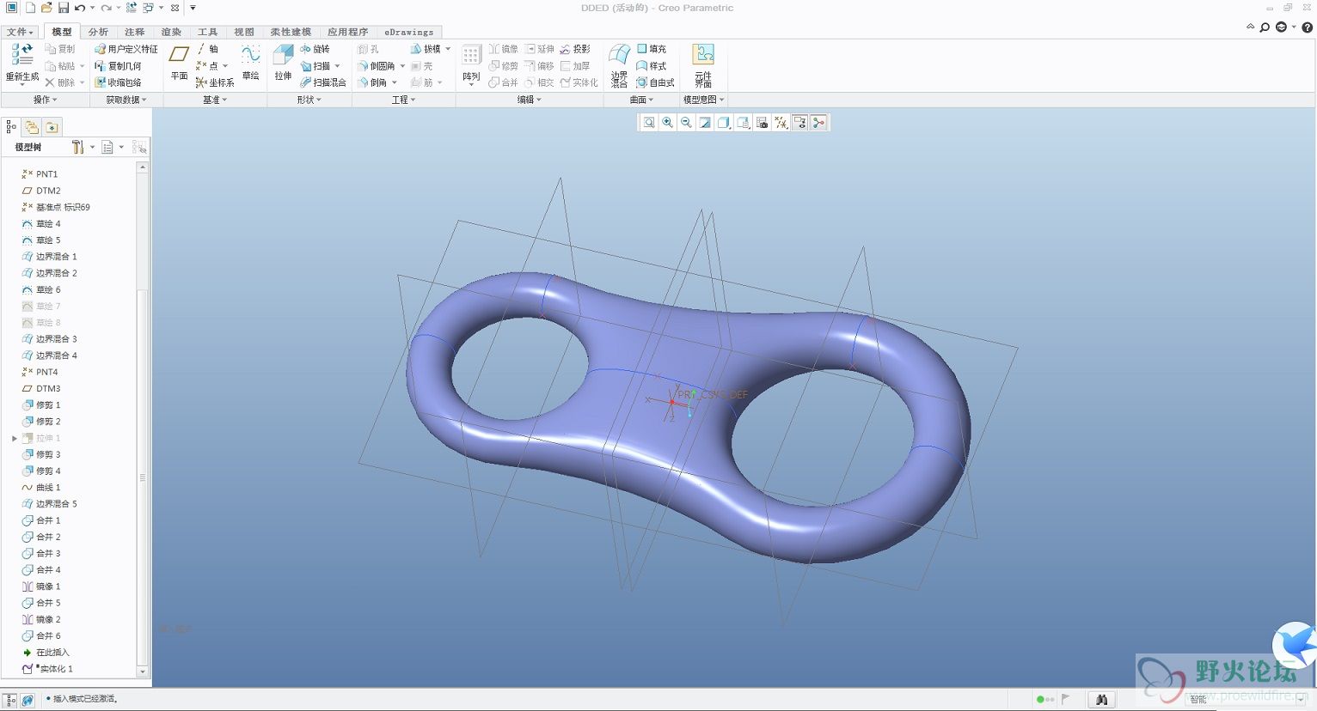1317x711 pixels.
Task: Click User-Defined Feature (用户定义特征)
Action: pos(126,49)
